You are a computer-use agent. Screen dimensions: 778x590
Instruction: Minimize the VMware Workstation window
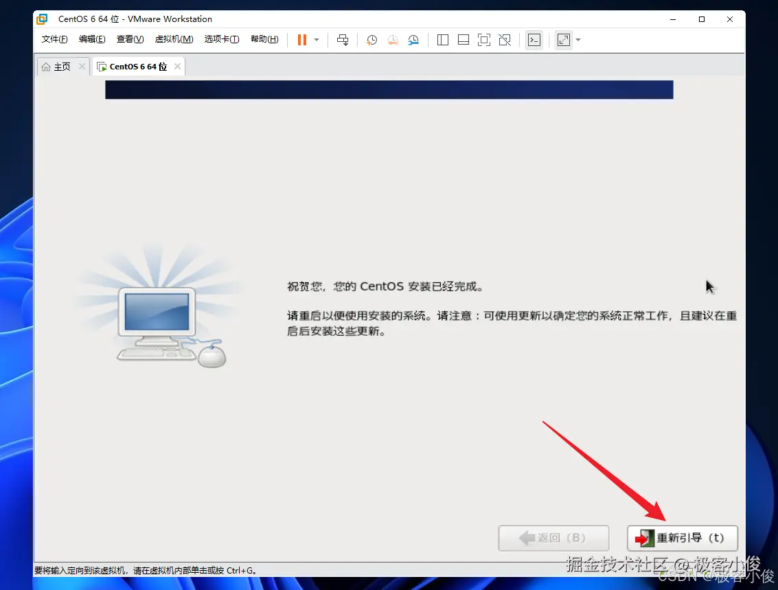pos(673,19)
